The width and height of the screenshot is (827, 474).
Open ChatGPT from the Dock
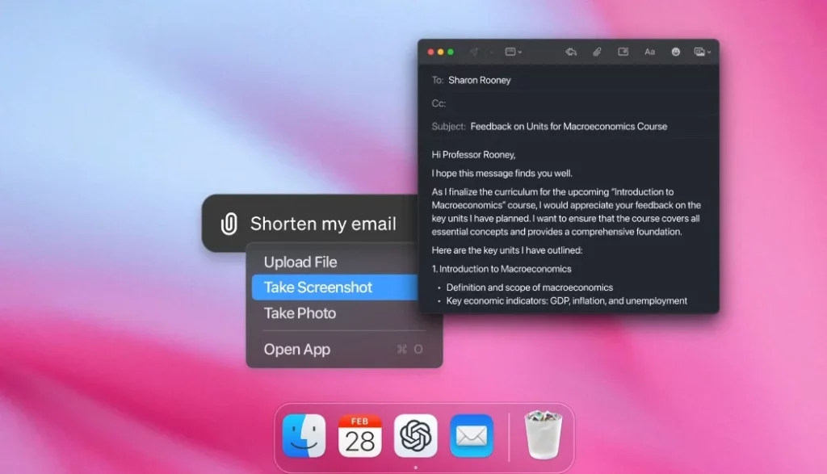[x=415, y=436]
